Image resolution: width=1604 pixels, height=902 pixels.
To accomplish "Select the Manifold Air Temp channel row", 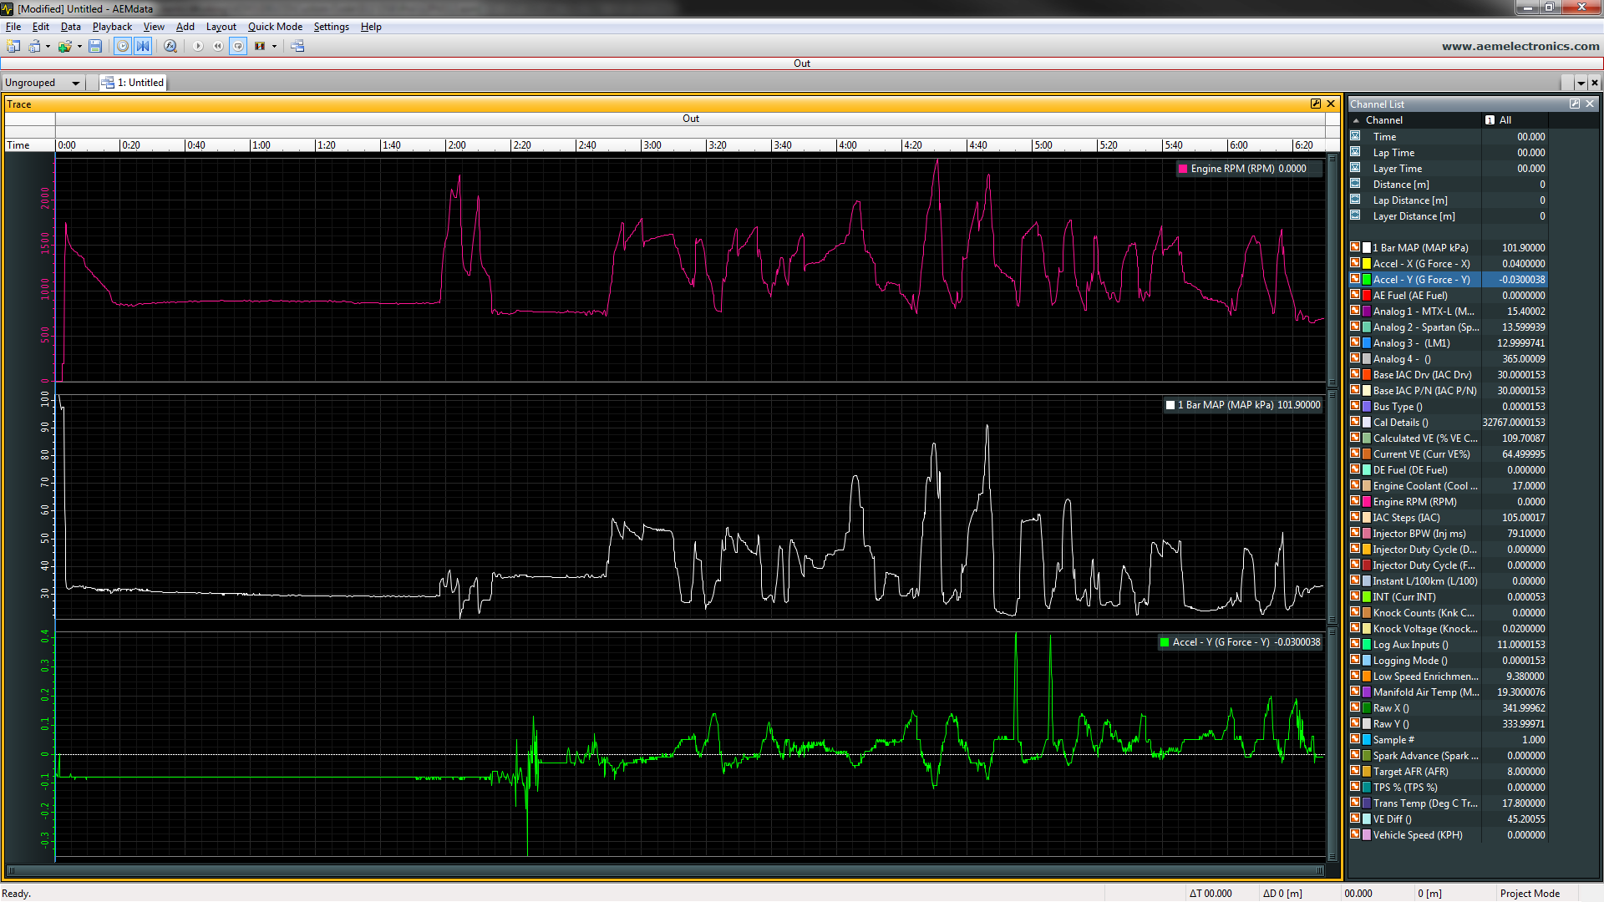I will pyautogui.click(x=1448, y=692).
